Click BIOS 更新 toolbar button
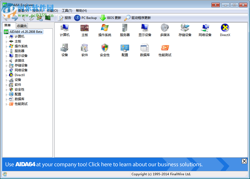 [110, 18]
